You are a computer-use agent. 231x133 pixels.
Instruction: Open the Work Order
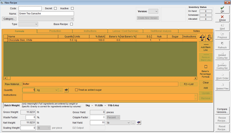222,76
